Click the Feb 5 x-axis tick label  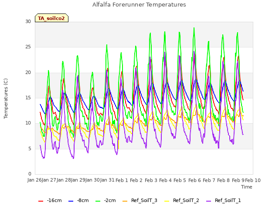pos(180,180)
